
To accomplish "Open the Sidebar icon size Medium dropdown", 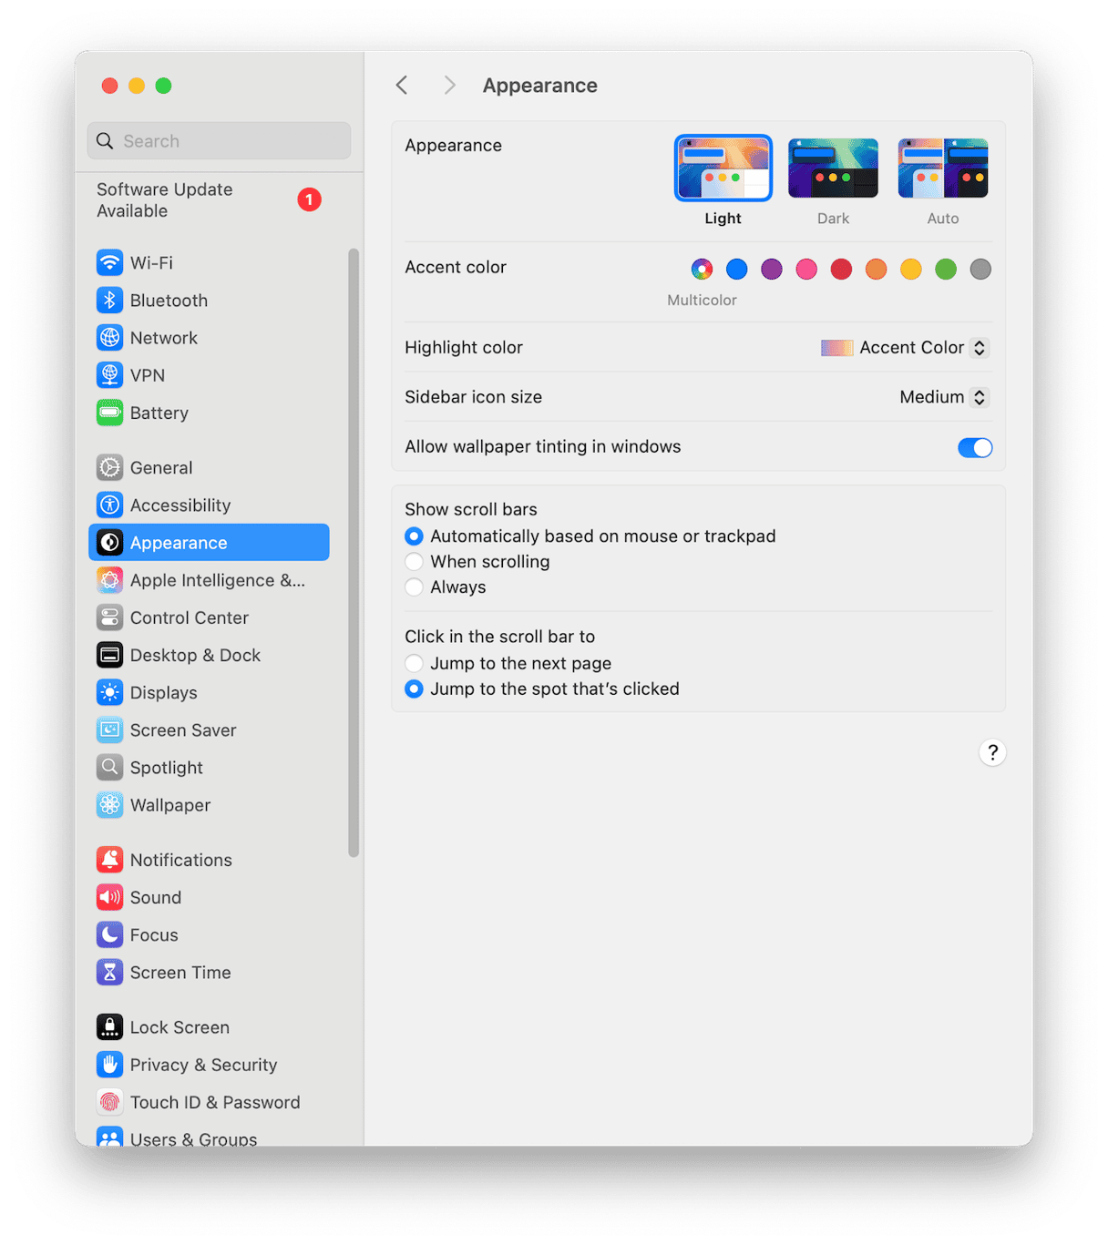I will coord(943,397).
